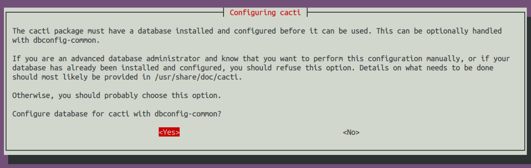
Task: Click the purple terminal background below the dialog
Action: coord(265,166)
